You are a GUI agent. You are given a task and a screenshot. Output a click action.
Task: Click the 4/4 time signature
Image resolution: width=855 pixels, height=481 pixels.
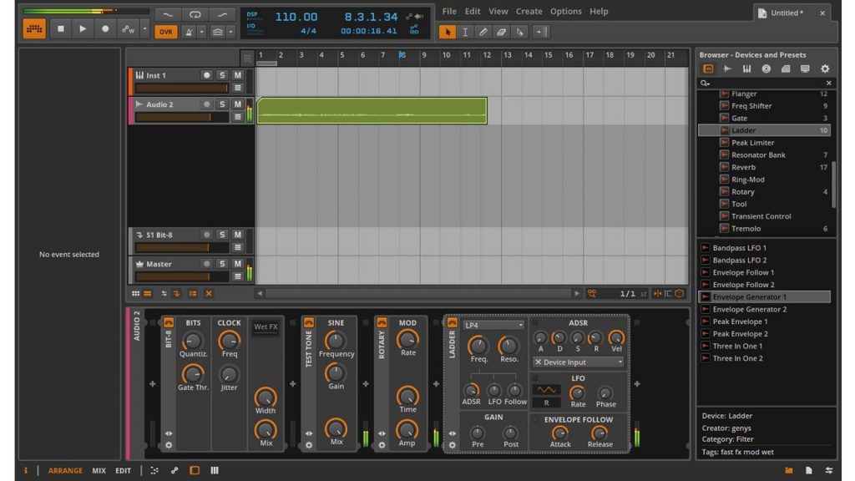point(308,31)
